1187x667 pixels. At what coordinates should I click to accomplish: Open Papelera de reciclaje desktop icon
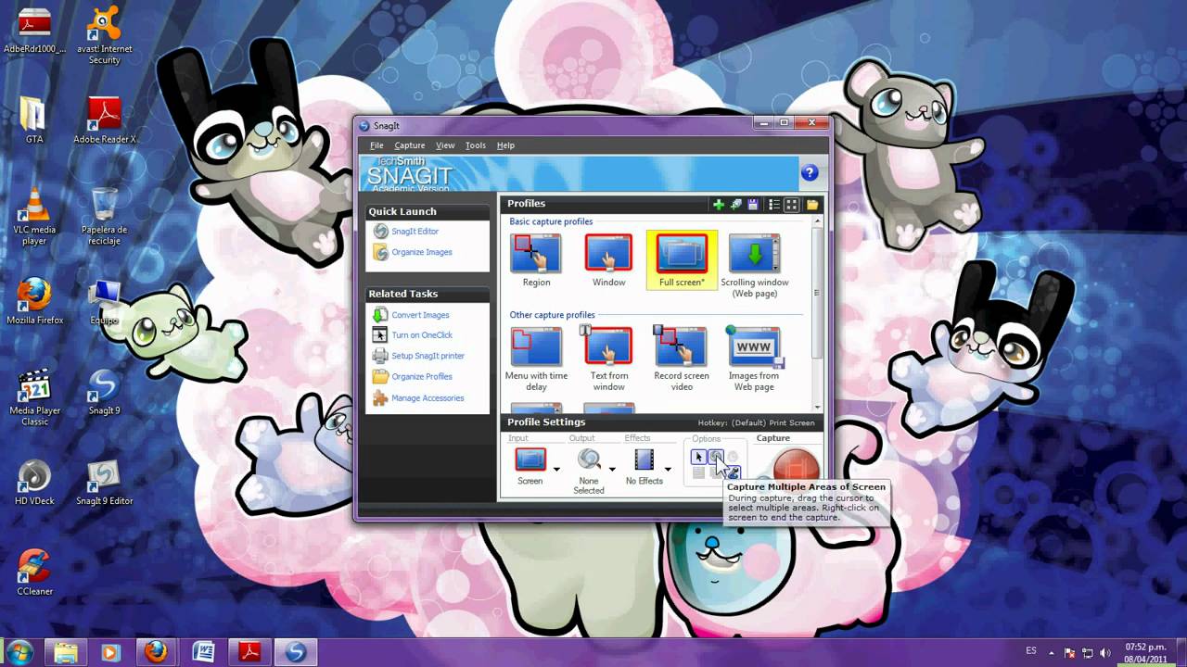pyautogui.click(x=105, y=216)
